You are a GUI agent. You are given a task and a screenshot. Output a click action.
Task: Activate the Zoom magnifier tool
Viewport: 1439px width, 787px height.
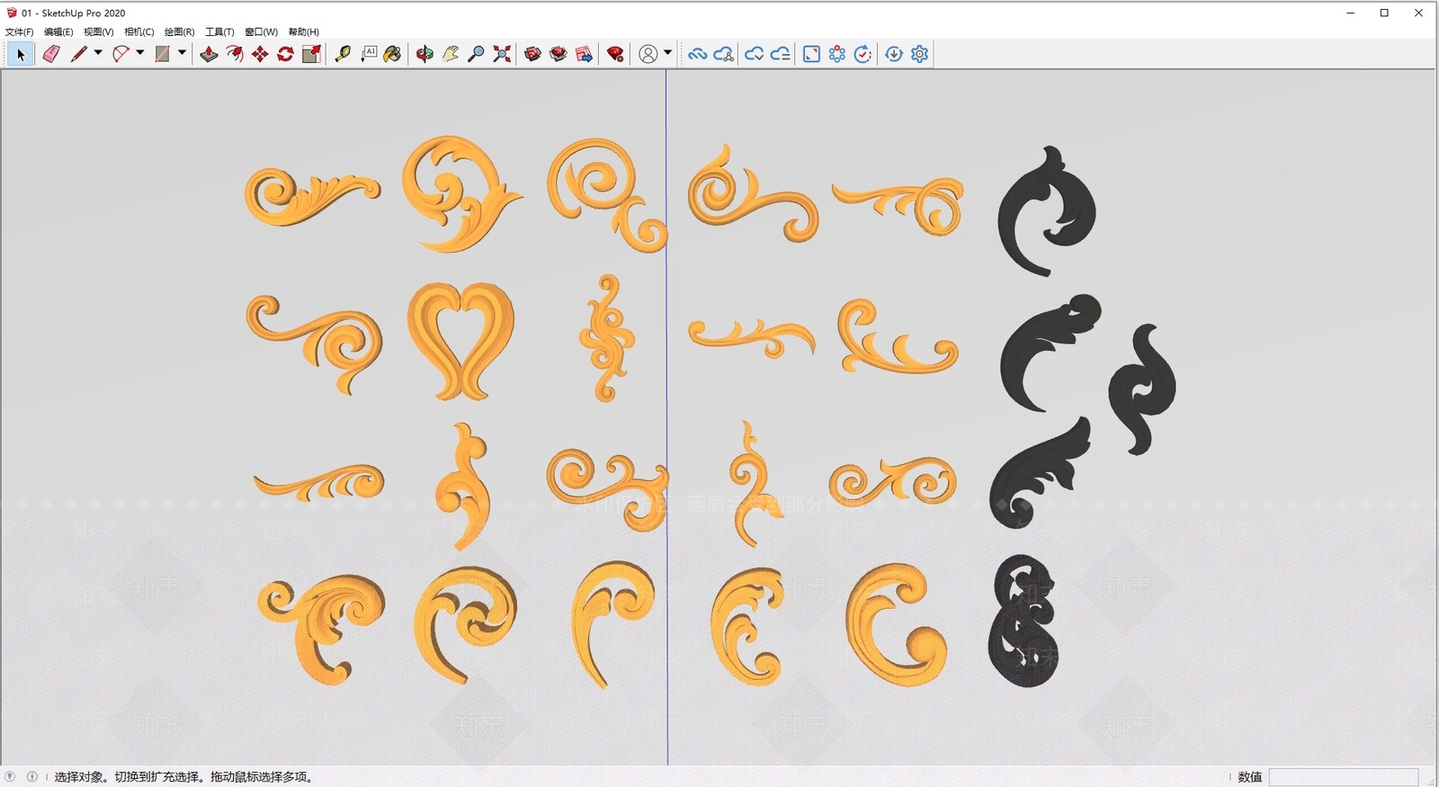pos(477,54)
